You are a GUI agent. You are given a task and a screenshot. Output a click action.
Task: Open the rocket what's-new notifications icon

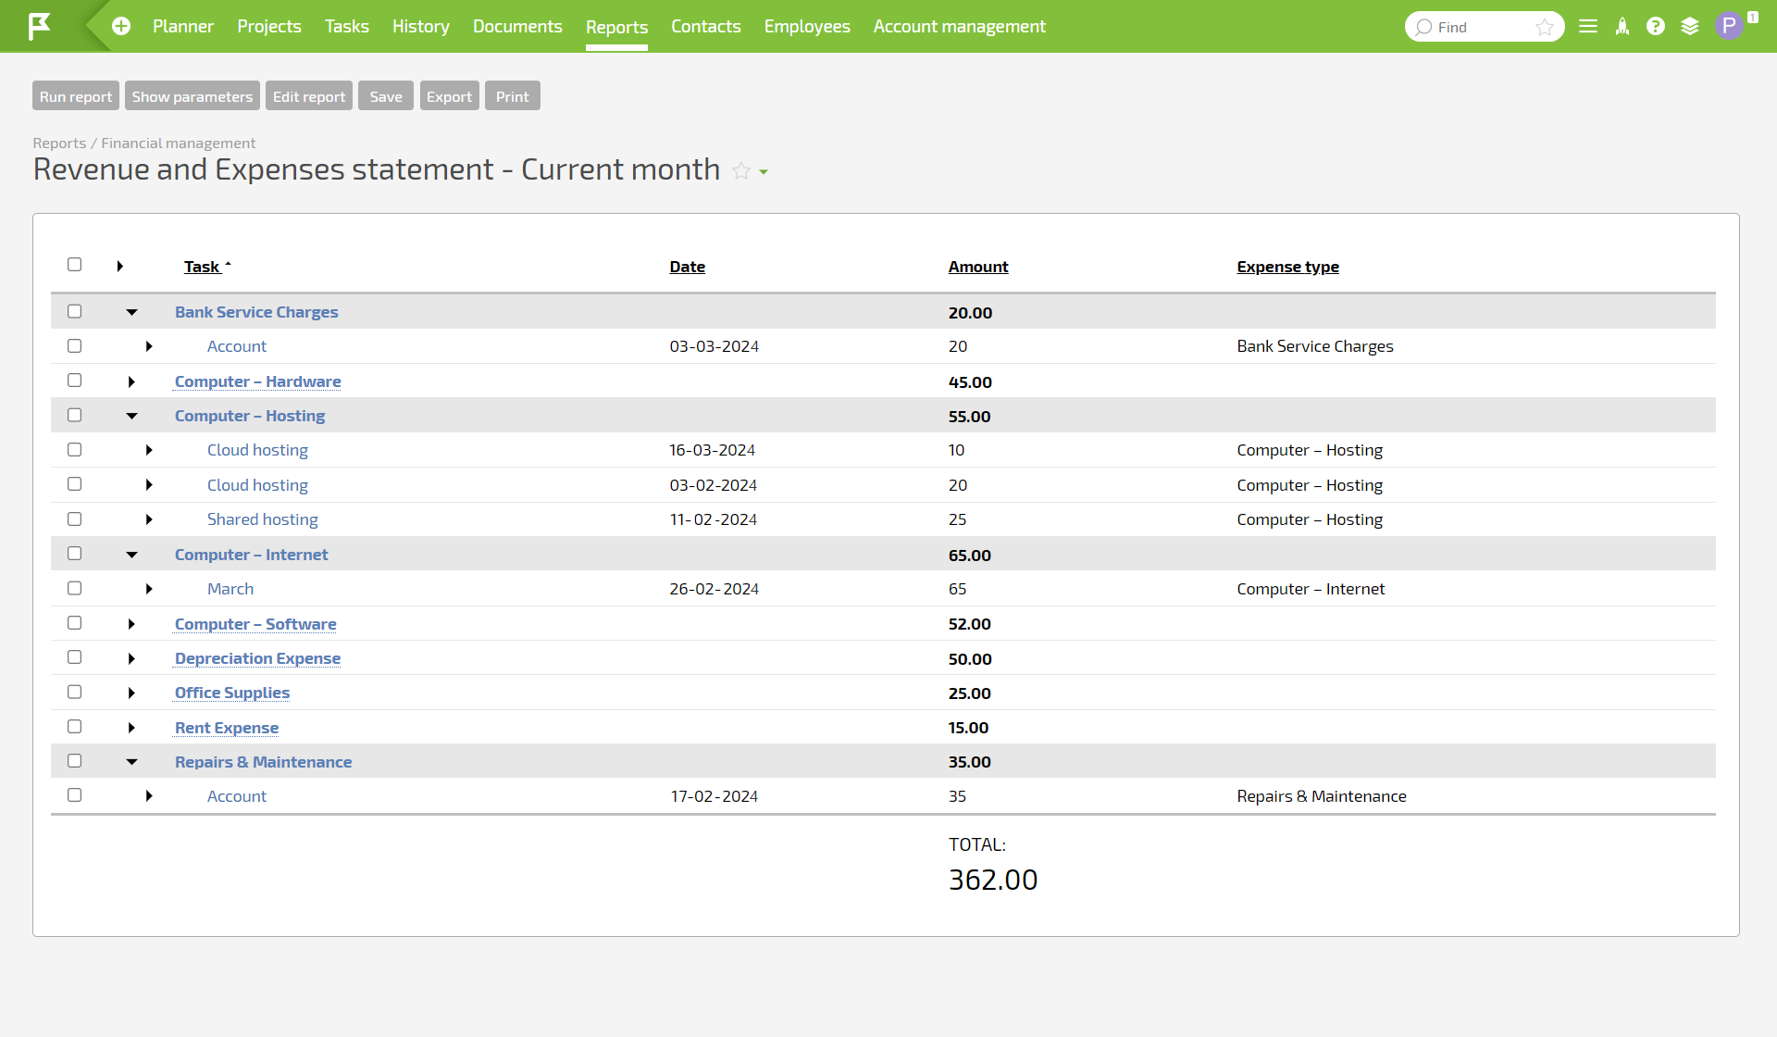point(1622,26)
